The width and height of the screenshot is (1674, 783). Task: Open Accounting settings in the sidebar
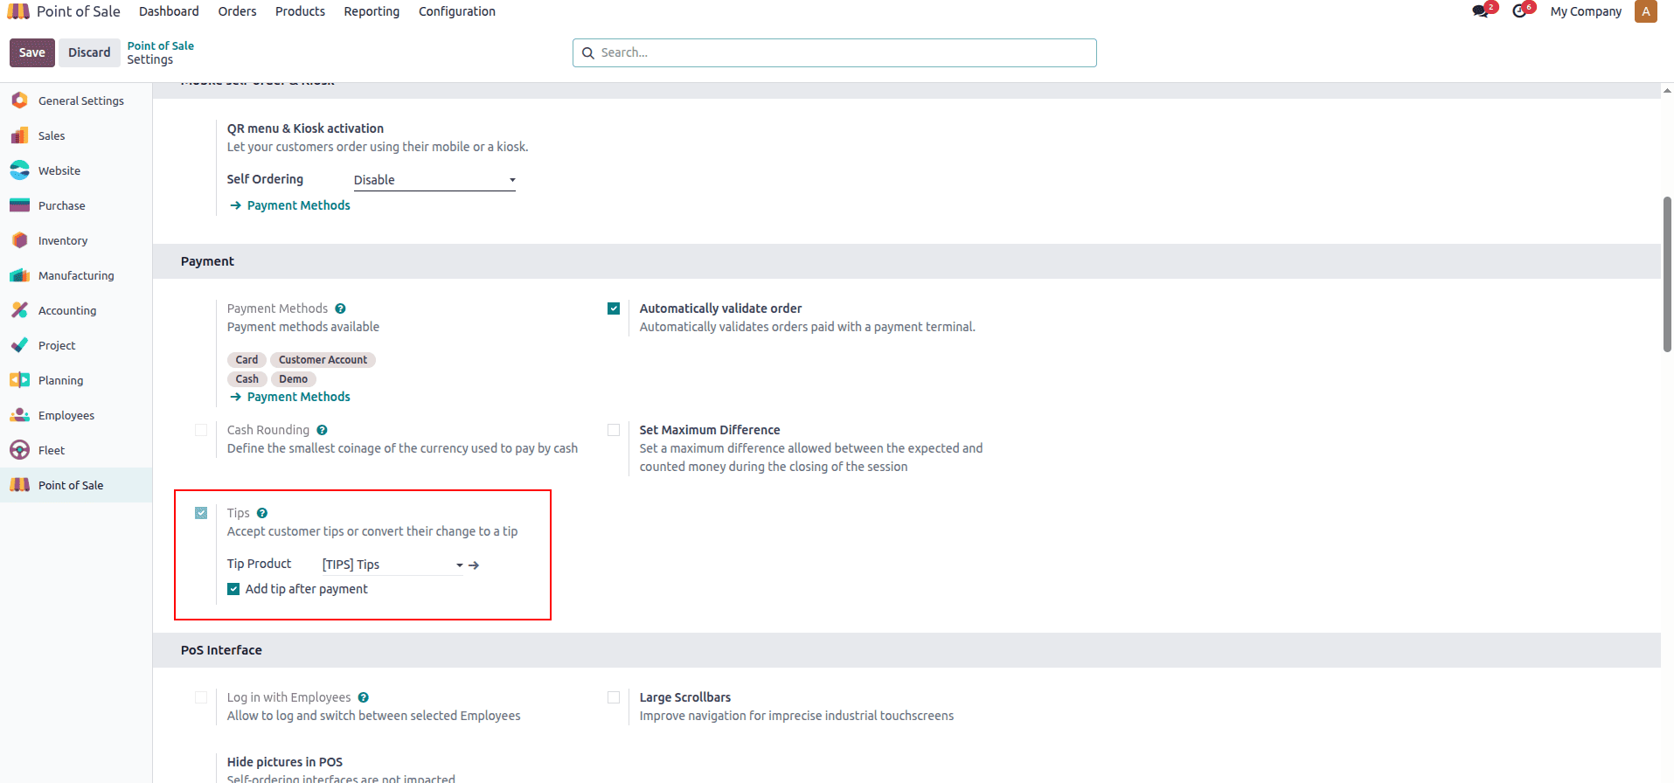66,310
